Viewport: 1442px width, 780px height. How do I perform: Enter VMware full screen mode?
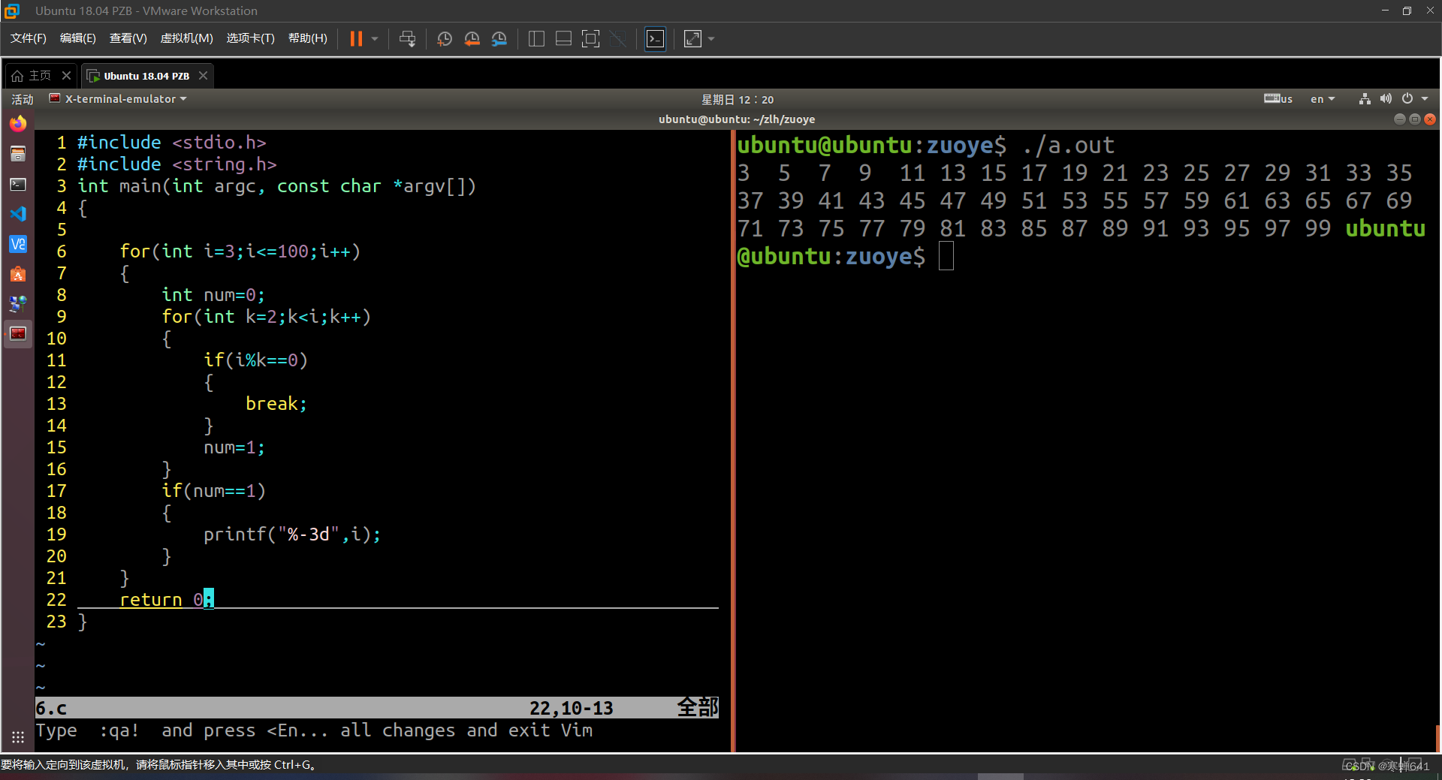point(591,39)
